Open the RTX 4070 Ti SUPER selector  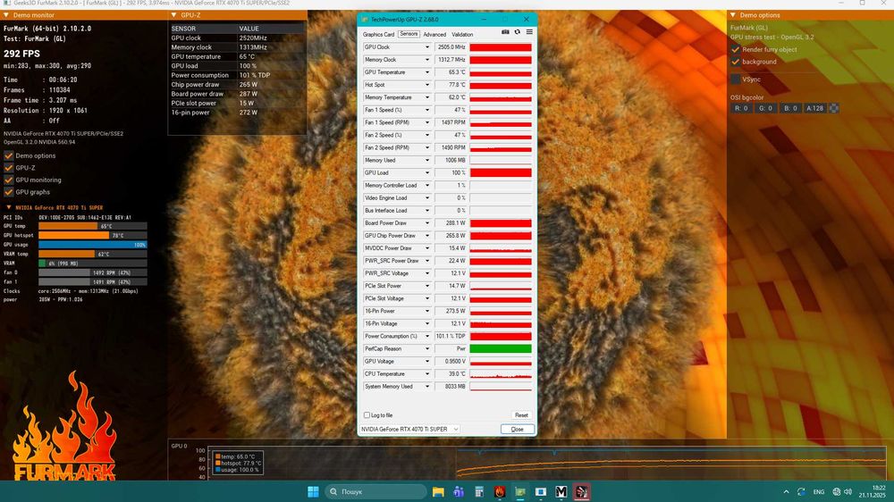pyautogui.click(x=409, y=429)
